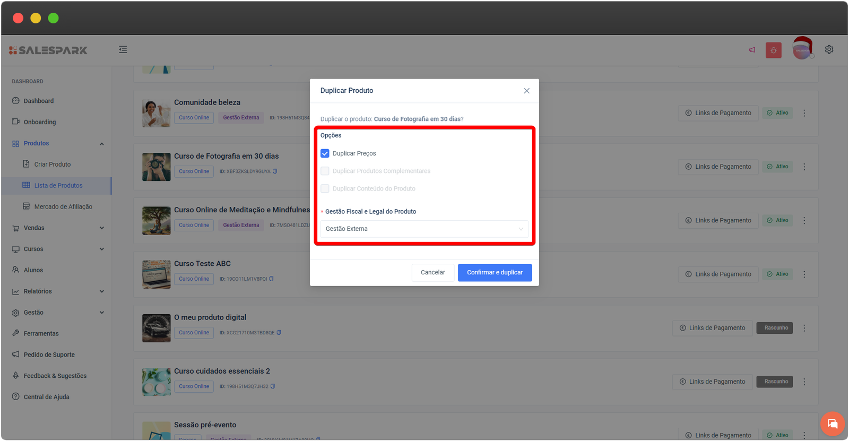Open three-dot menu for Comunidade beleza
The image size is (849, 441).
pos(804,113)
